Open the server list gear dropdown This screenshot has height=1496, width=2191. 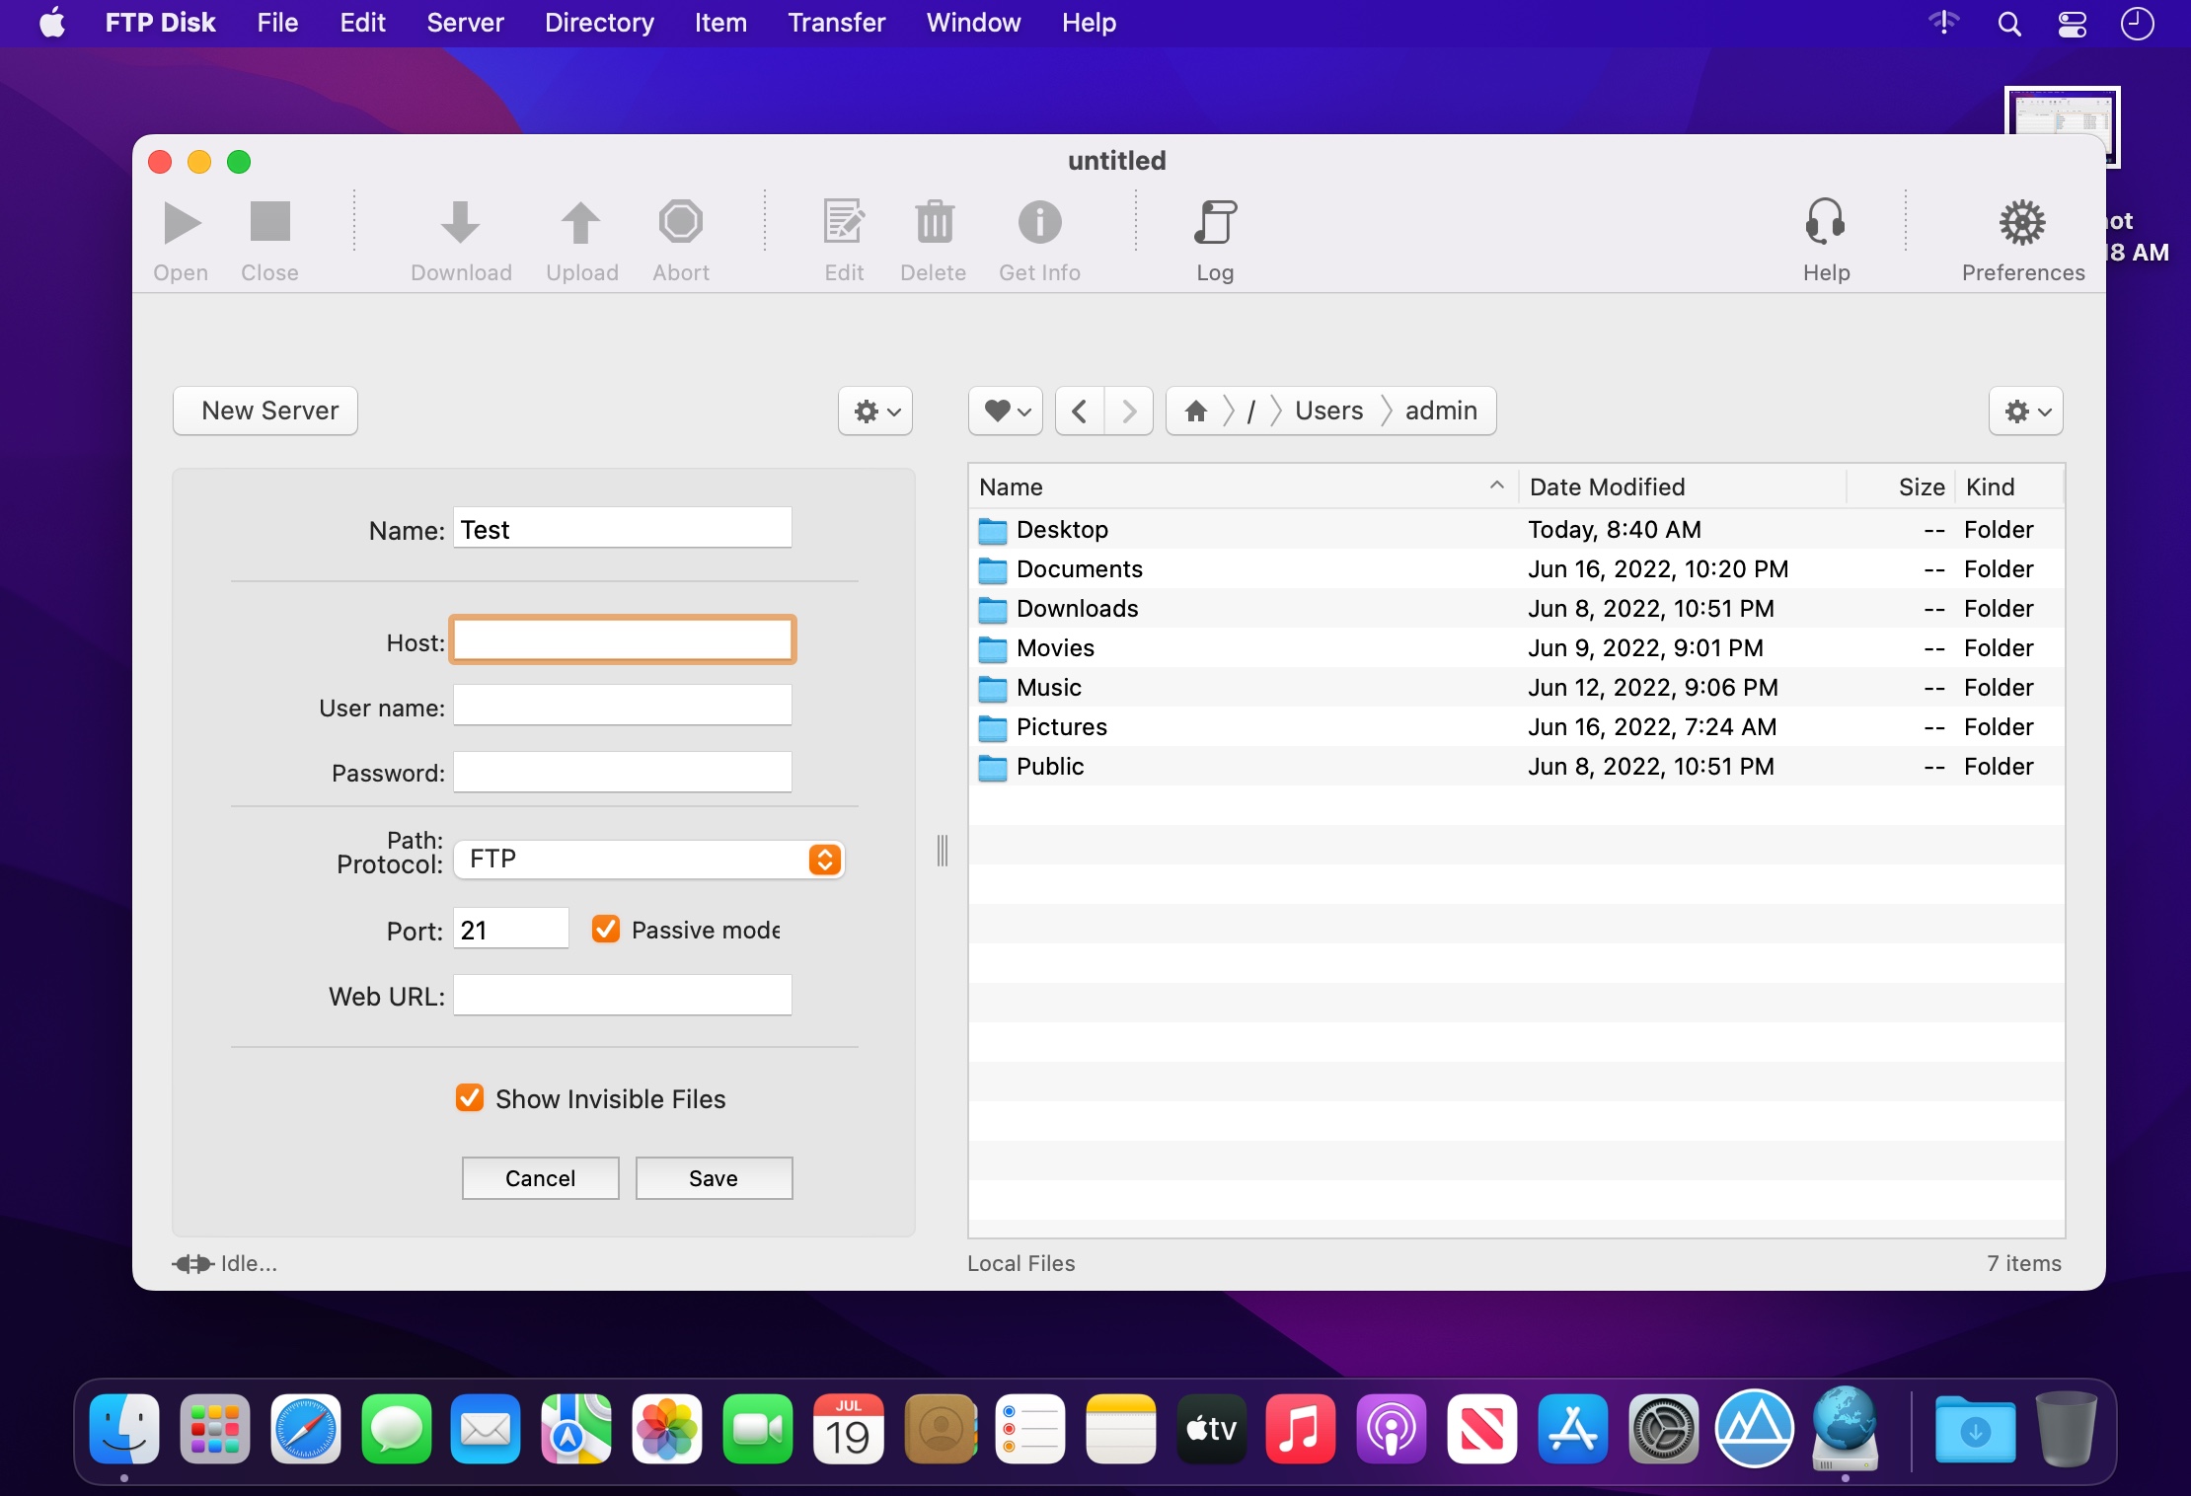click(875, 411)
